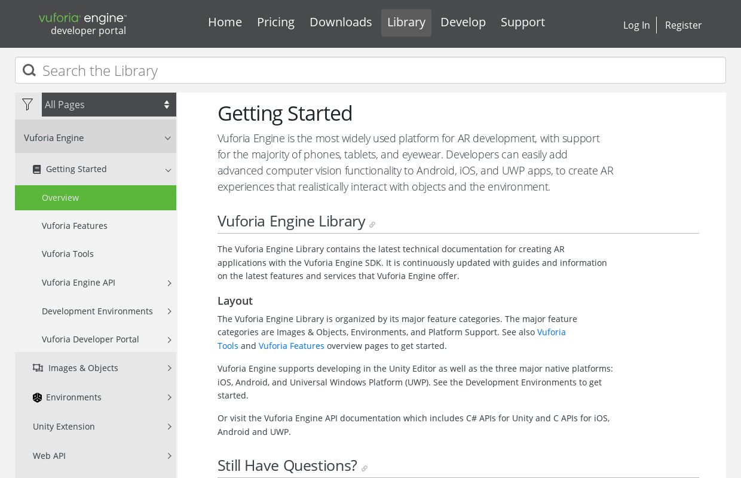Expand the Vuforia Engine API arrow
The width and height of the screenshot is (741, 478).
tap(169, 283)
